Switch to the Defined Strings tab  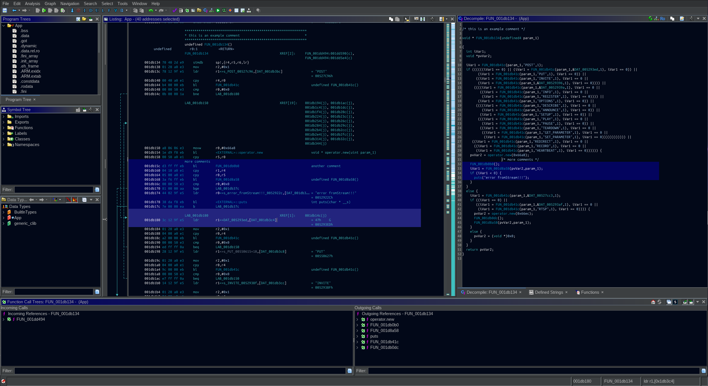pyautogui.click(x=549, y=292)
